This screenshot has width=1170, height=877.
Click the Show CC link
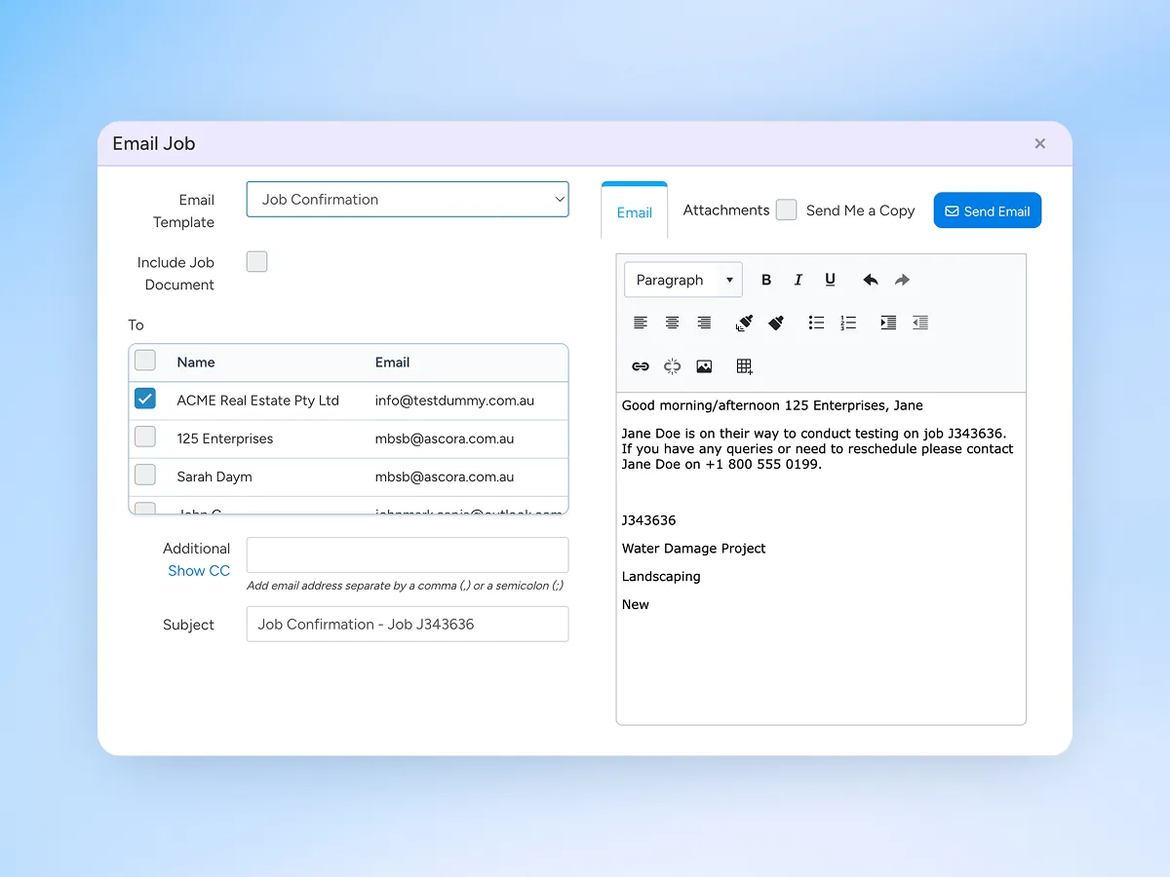click(x=199, y=571)
